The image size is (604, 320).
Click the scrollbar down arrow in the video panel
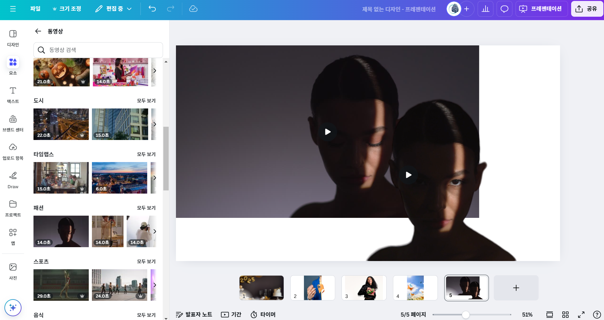pos(166,318)
